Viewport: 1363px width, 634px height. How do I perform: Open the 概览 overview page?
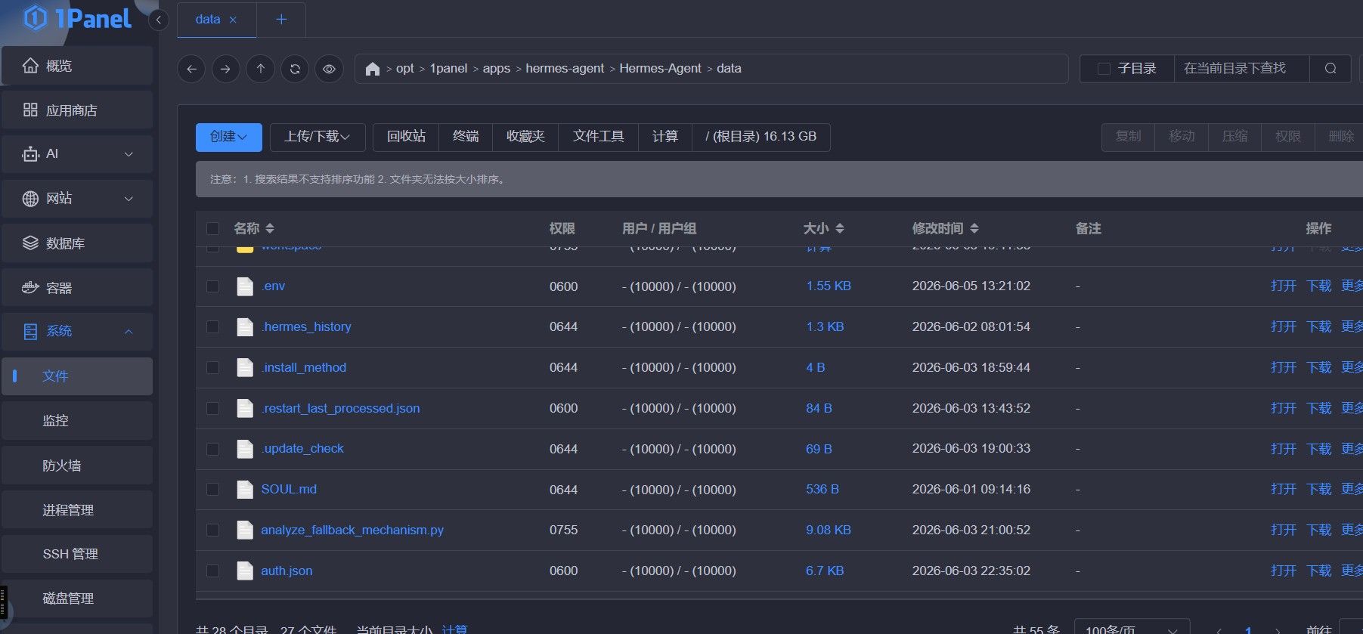(x=77, y=66)
